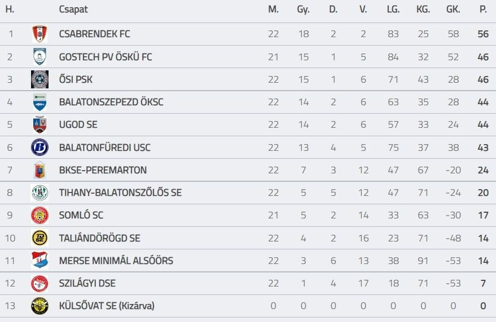This screenshot has height=322, width=496.
Task: Click the Balatonszepezd ÖKSC crest
Action: (x=39, y=102)
